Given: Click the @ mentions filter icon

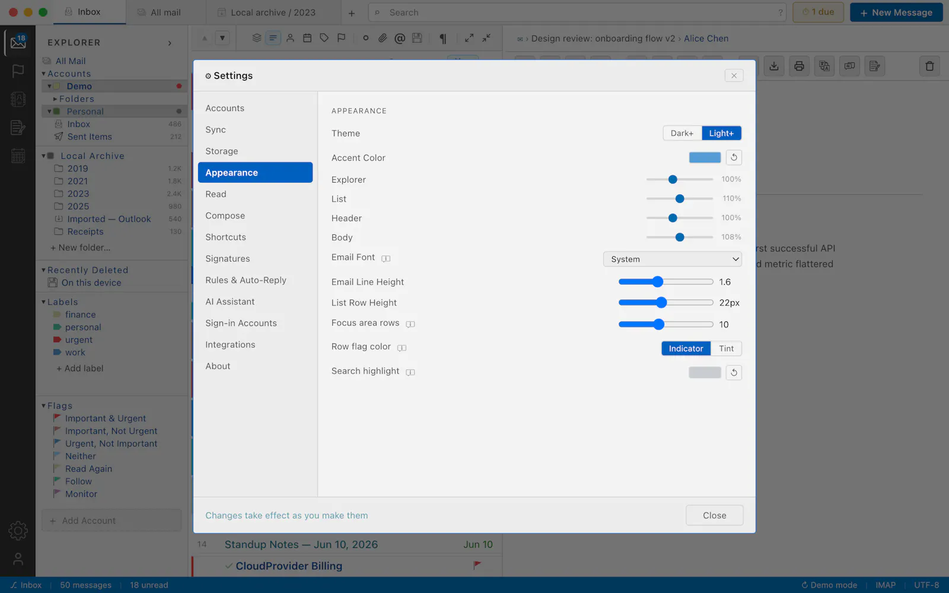Looking at the screenshot, I should 400,38.
